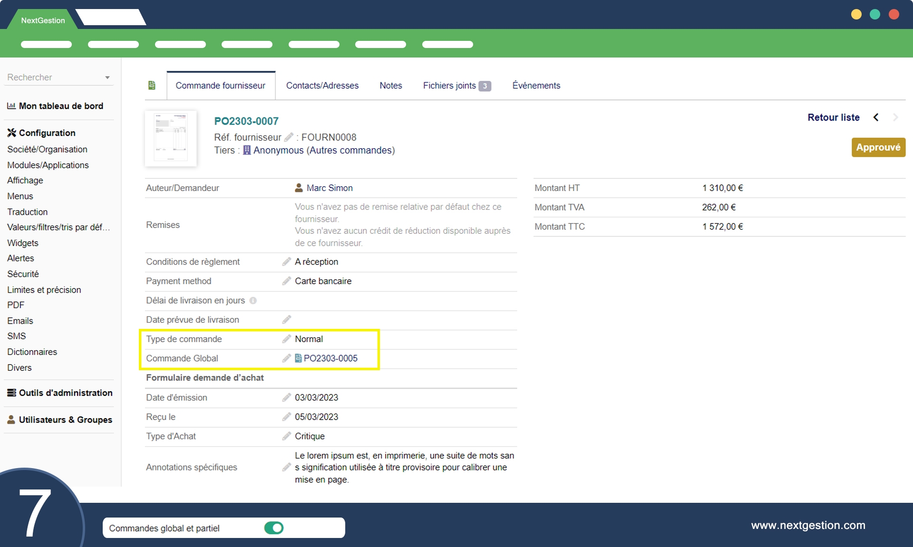
Task: Click pencil icon beside Type de commande
Action: point(286,339)
